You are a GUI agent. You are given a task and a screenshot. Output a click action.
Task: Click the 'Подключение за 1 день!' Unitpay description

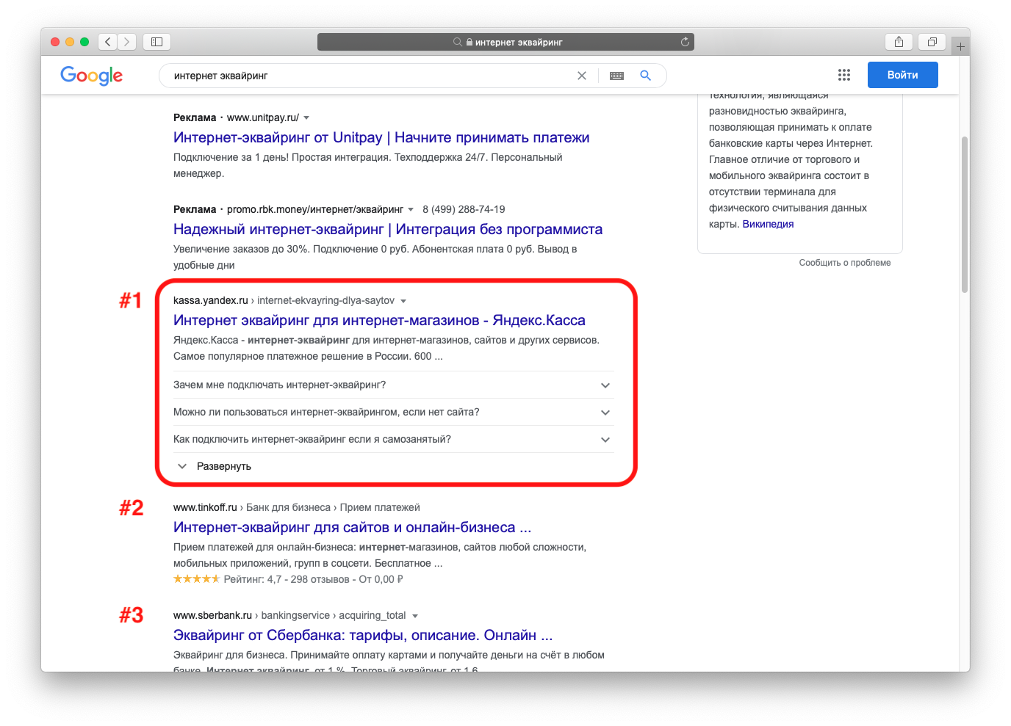[x=367, y=165]
